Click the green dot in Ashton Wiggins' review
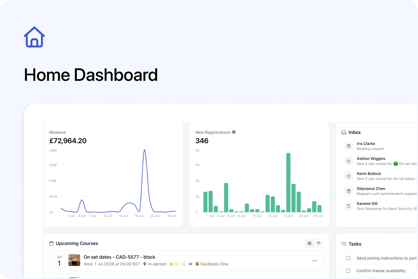This screenshot has width=418, height=279. [x=396, y=164]
